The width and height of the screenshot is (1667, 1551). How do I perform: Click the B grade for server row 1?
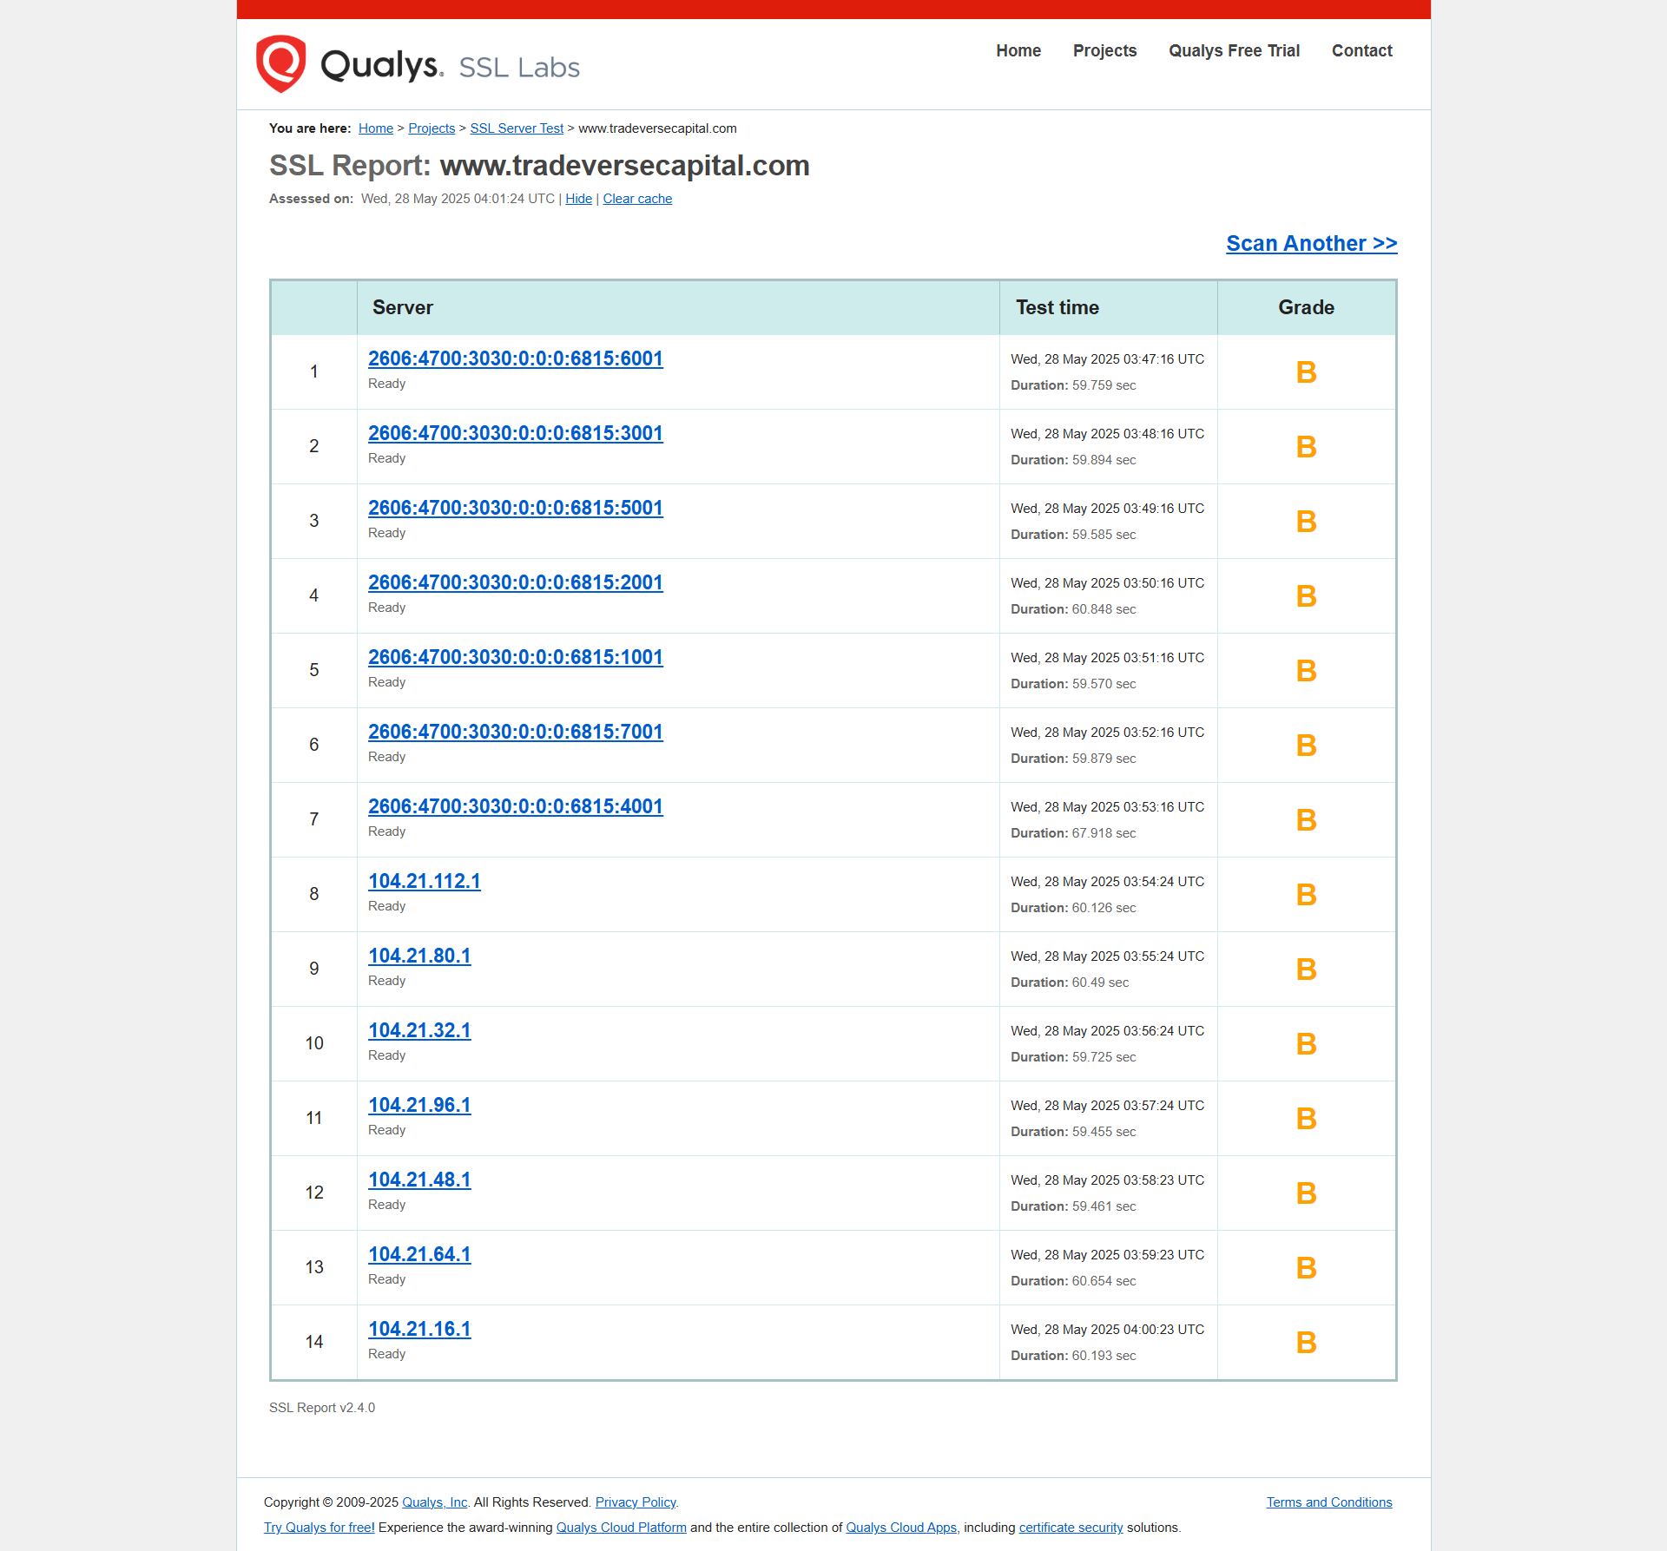(1306, 372)
